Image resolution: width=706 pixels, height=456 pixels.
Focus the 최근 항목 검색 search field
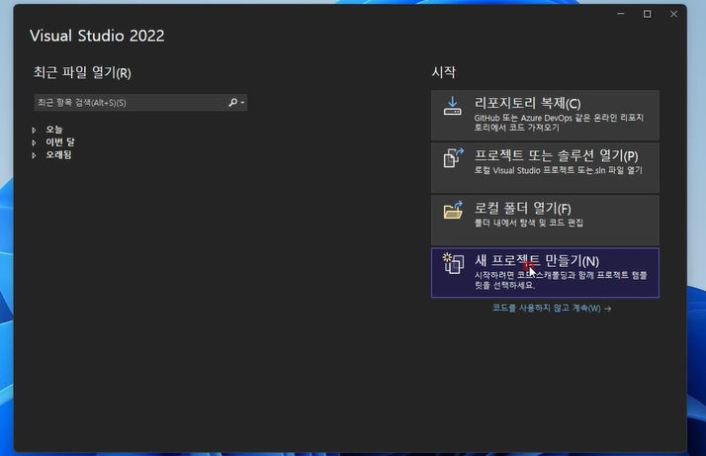coord(140,103)
